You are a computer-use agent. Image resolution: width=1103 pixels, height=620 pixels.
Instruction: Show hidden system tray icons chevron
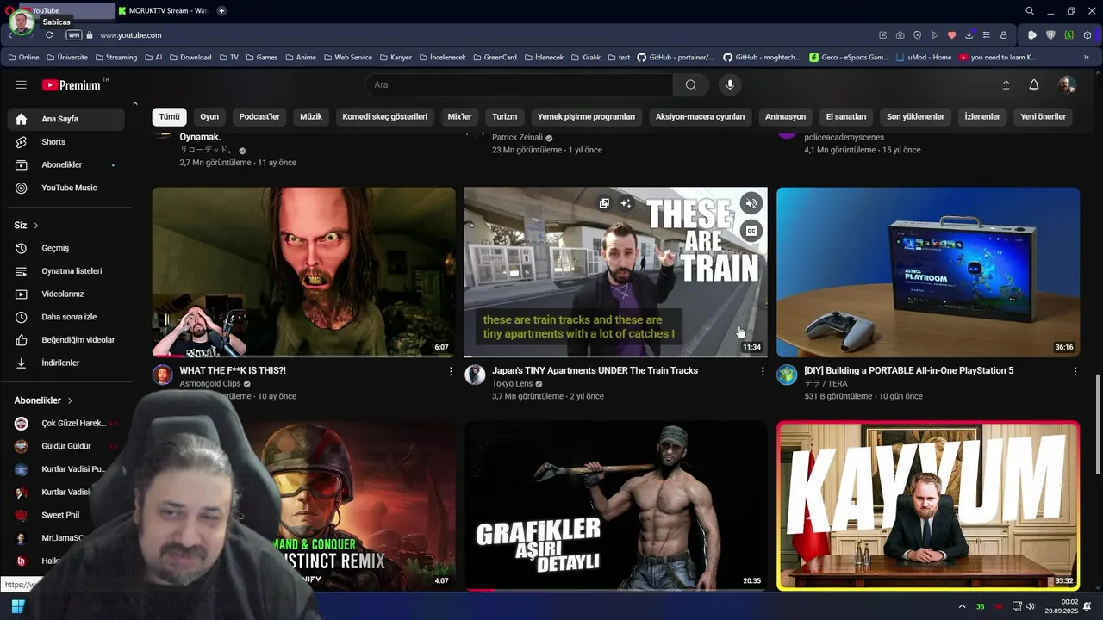[x=962, y=607]
